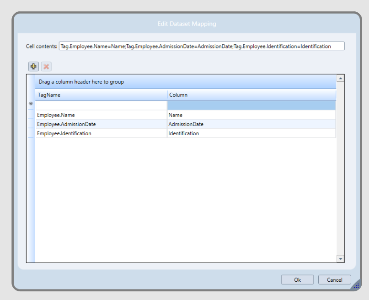Select the Employee.Name tag cell
Screen dimensions: 369x300
101,115
